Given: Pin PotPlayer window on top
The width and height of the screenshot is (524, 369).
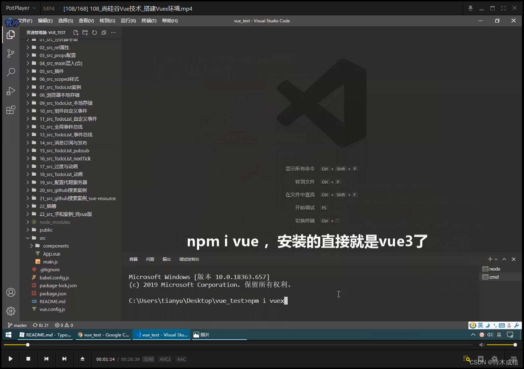Looking at the screenshot, I should coord(471,8).
